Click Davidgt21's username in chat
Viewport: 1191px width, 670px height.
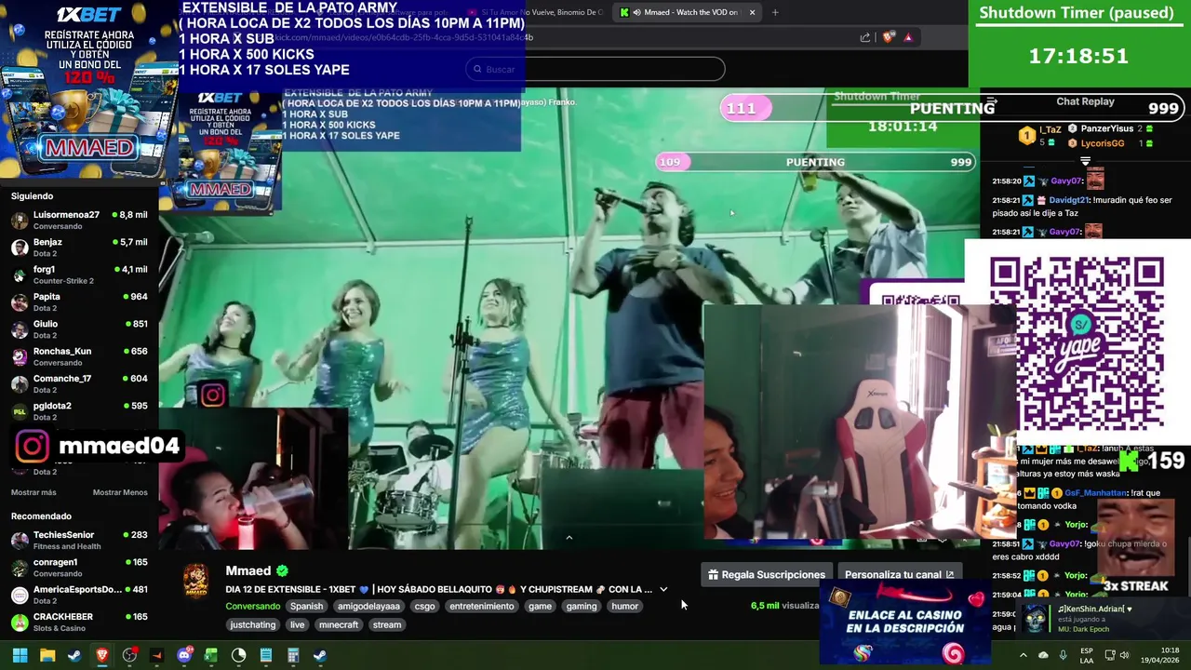1070,200
